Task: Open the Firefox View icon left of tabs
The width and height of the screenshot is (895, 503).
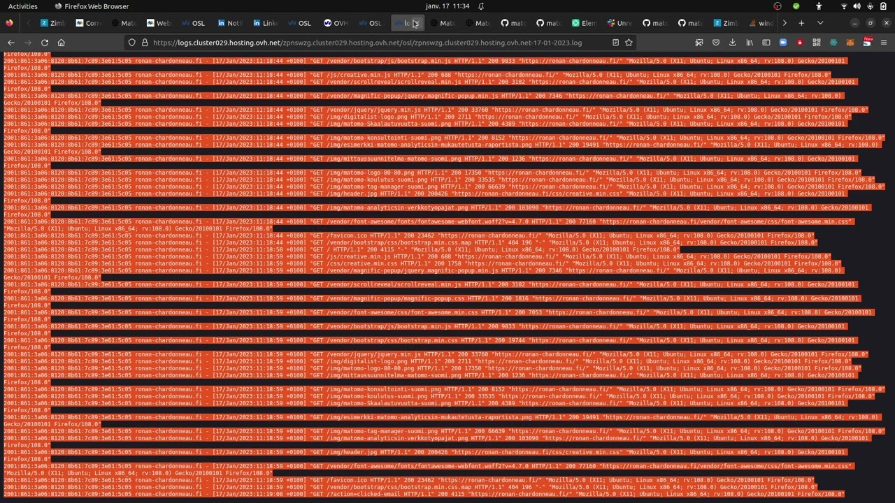Action: pos(9,23)
